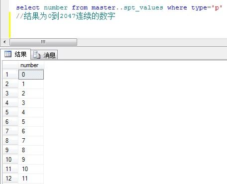Select the number cell in row header 5
The width and height of the screenshot is (227, 184).
point(31,112)
